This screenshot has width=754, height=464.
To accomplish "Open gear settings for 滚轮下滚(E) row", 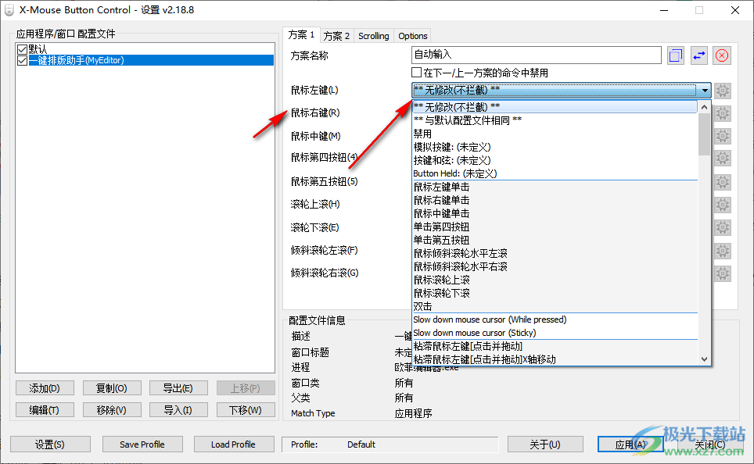I will tap(722, 227).
